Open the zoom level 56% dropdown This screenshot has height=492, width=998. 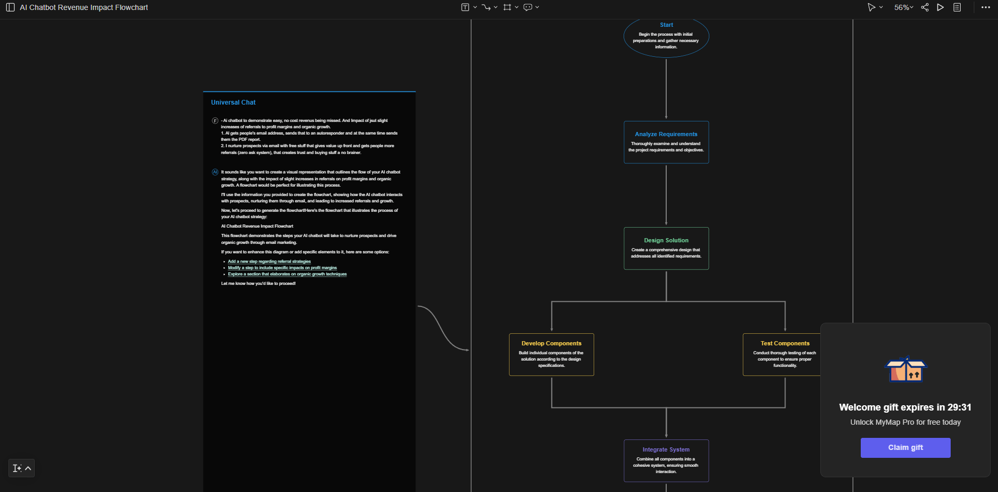(902, 7)
